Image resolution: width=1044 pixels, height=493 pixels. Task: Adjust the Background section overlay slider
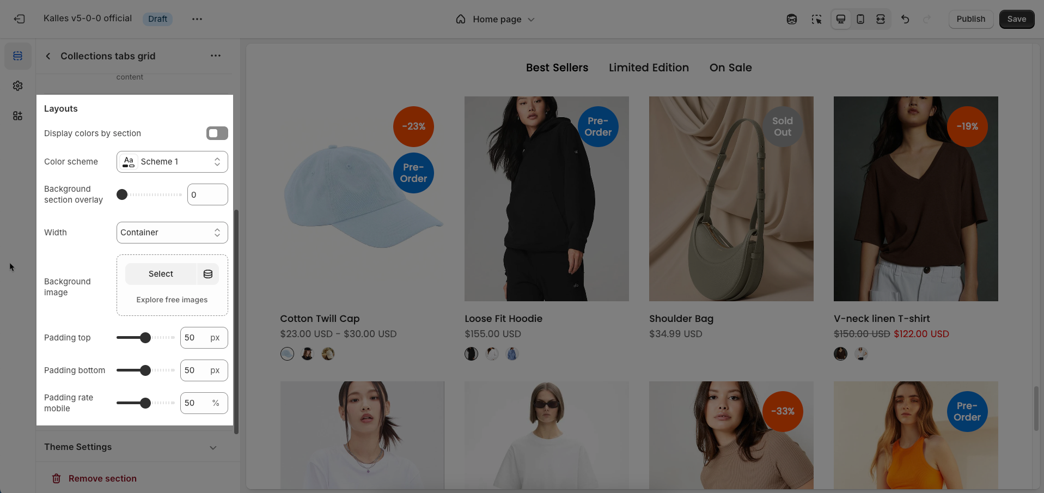150,194
